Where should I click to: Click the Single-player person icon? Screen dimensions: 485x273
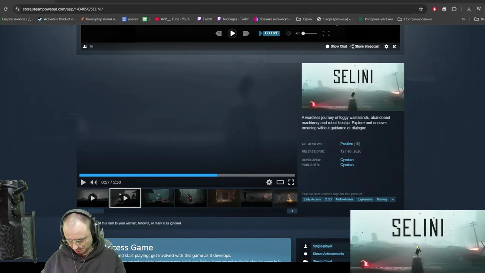[306, 246]
